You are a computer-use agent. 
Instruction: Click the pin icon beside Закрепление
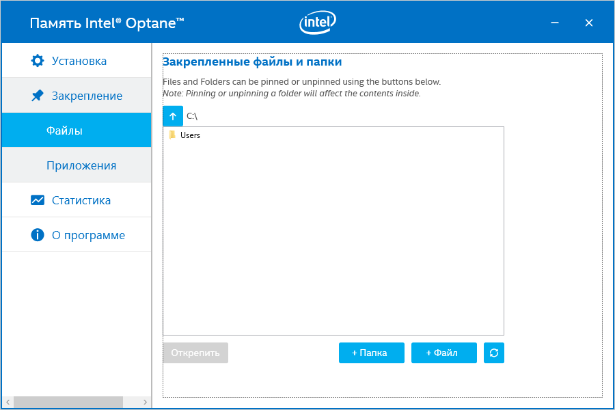coord(38,96)
